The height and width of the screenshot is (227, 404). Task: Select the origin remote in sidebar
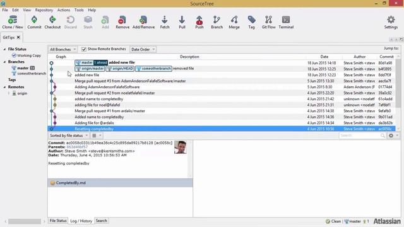(20, 93)
